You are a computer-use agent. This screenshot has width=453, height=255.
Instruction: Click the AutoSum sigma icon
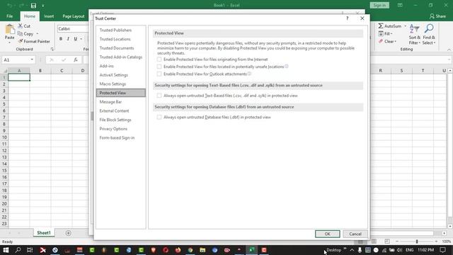[x=381, y=26]
